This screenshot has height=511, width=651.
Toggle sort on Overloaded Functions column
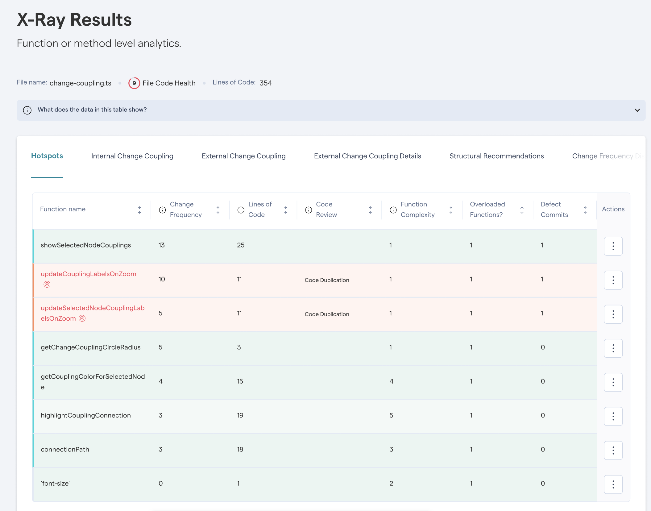522,210
